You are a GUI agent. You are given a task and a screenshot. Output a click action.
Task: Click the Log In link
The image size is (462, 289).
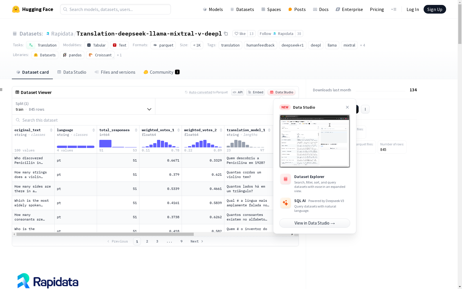coord(413,9)
